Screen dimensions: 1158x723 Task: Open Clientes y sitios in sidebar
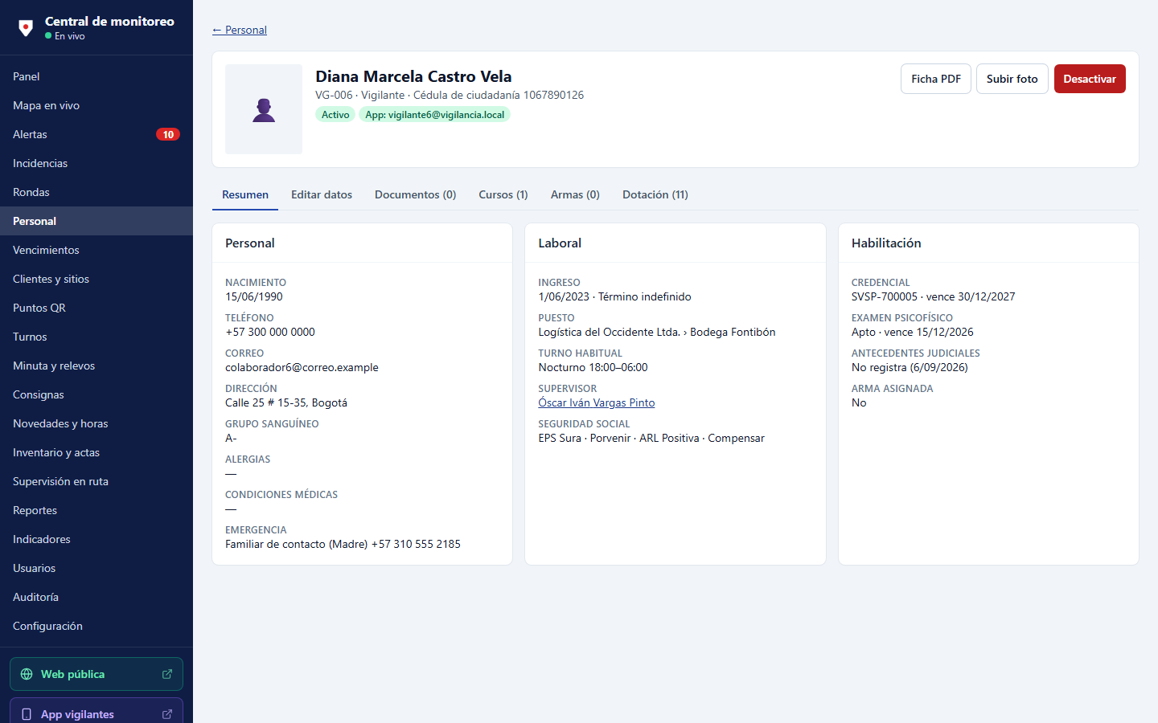(x=96, y=279)
